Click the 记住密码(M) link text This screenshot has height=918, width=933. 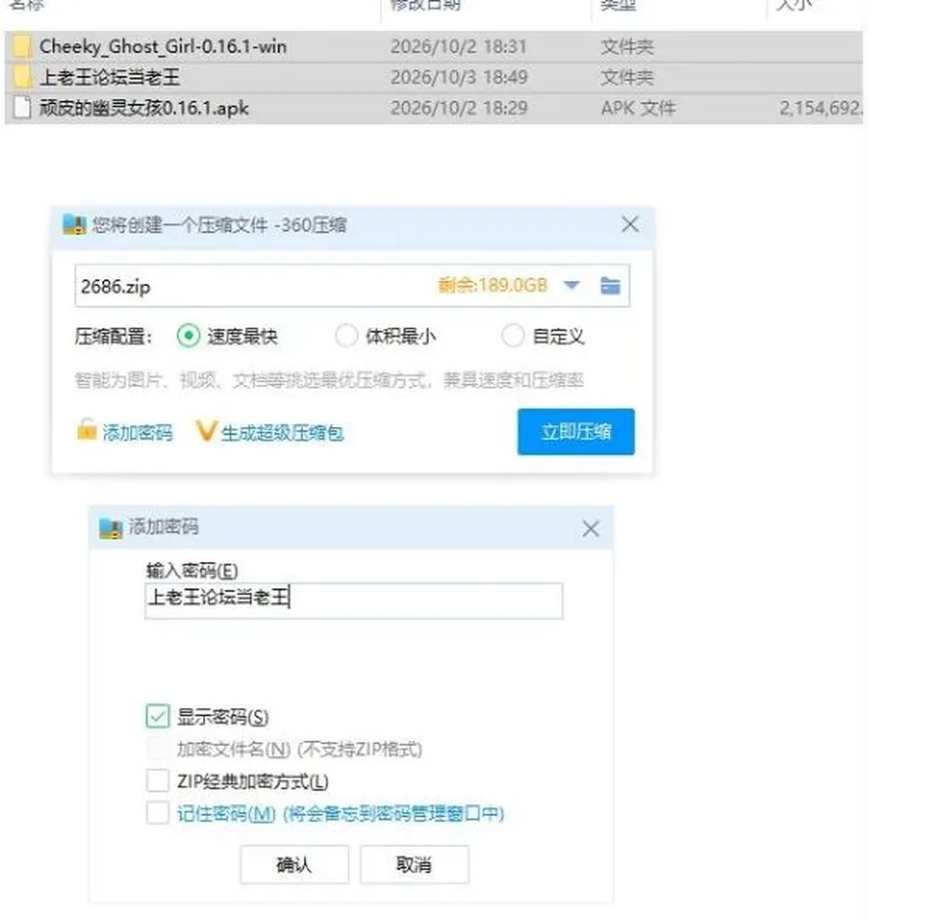coord(226,813)
